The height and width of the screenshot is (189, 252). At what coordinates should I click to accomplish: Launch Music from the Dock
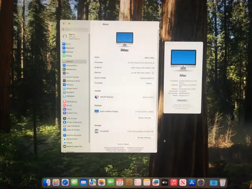click(174, 183)
